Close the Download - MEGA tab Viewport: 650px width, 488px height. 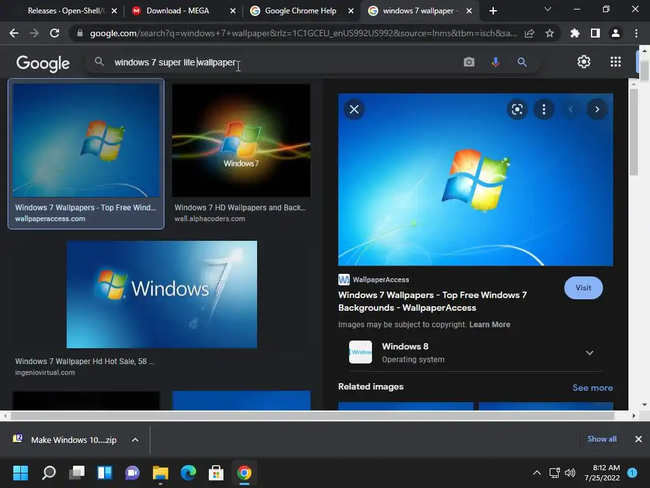tap(233, 11)
